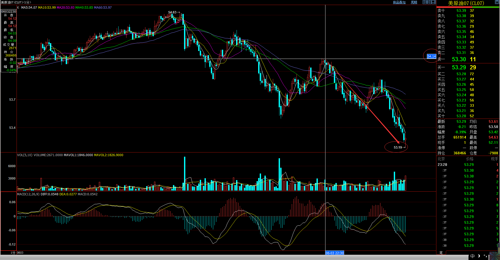Click the 卖一 ask price 53.30

pyautogui.click(x=459, y=59)
